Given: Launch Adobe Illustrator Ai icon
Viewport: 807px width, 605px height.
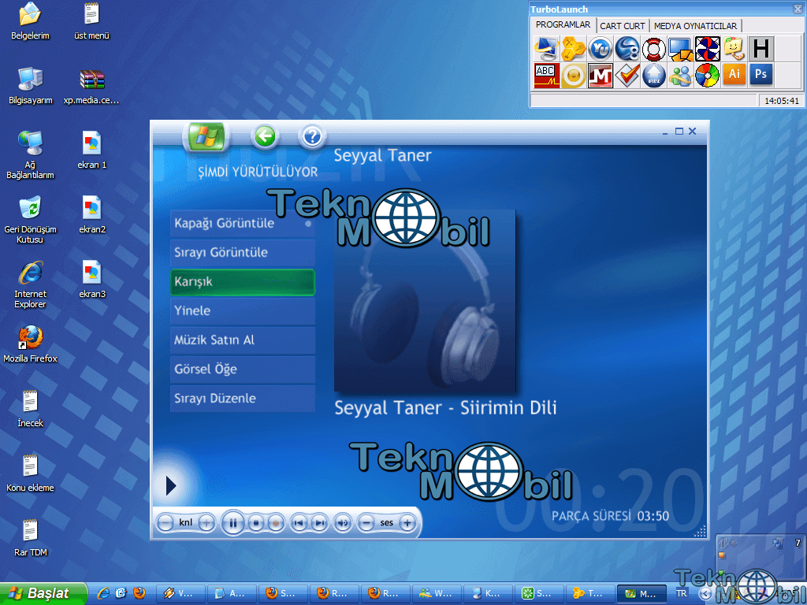Looking at the screenshot, I should pyautogui.click(x=734, y=76).
